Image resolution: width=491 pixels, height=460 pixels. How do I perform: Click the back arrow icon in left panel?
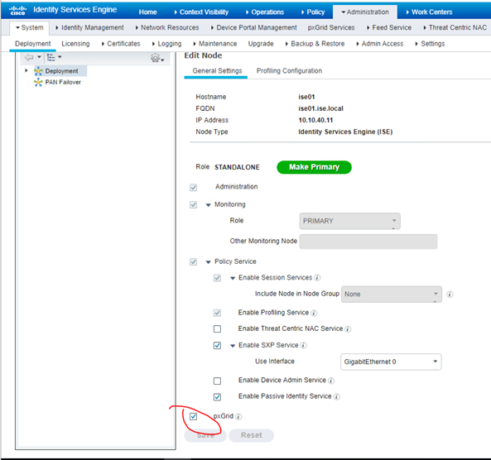[29, 57]
